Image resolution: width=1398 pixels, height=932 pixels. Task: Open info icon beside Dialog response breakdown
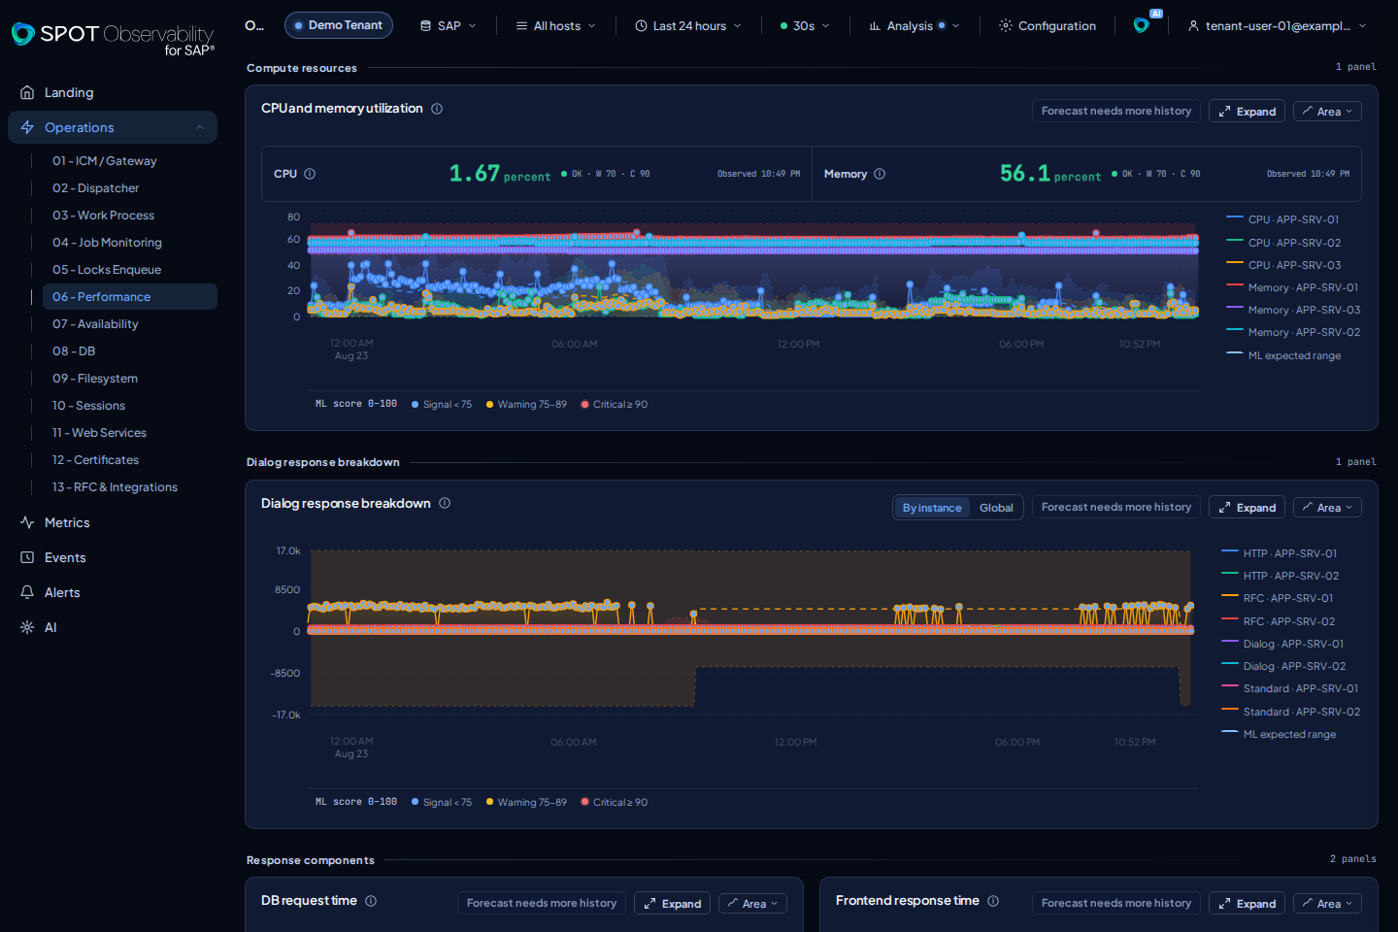click(x=445, y=503)
